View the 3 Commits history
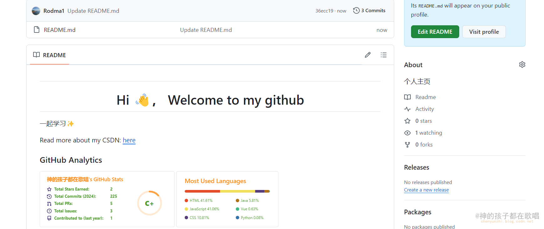The width and height of the screenshot is (544, 229). point(369,11)
